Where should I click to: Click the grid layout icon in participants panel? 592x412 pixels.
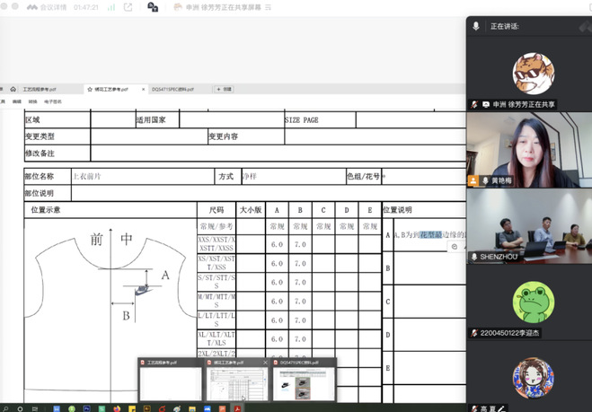click(582, 27)
